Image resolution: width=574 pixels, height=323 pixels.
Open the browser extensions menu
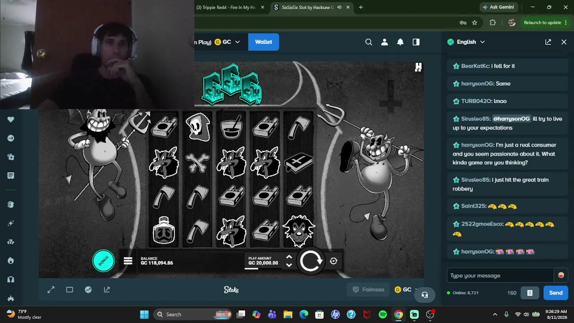tap(492, 22)
